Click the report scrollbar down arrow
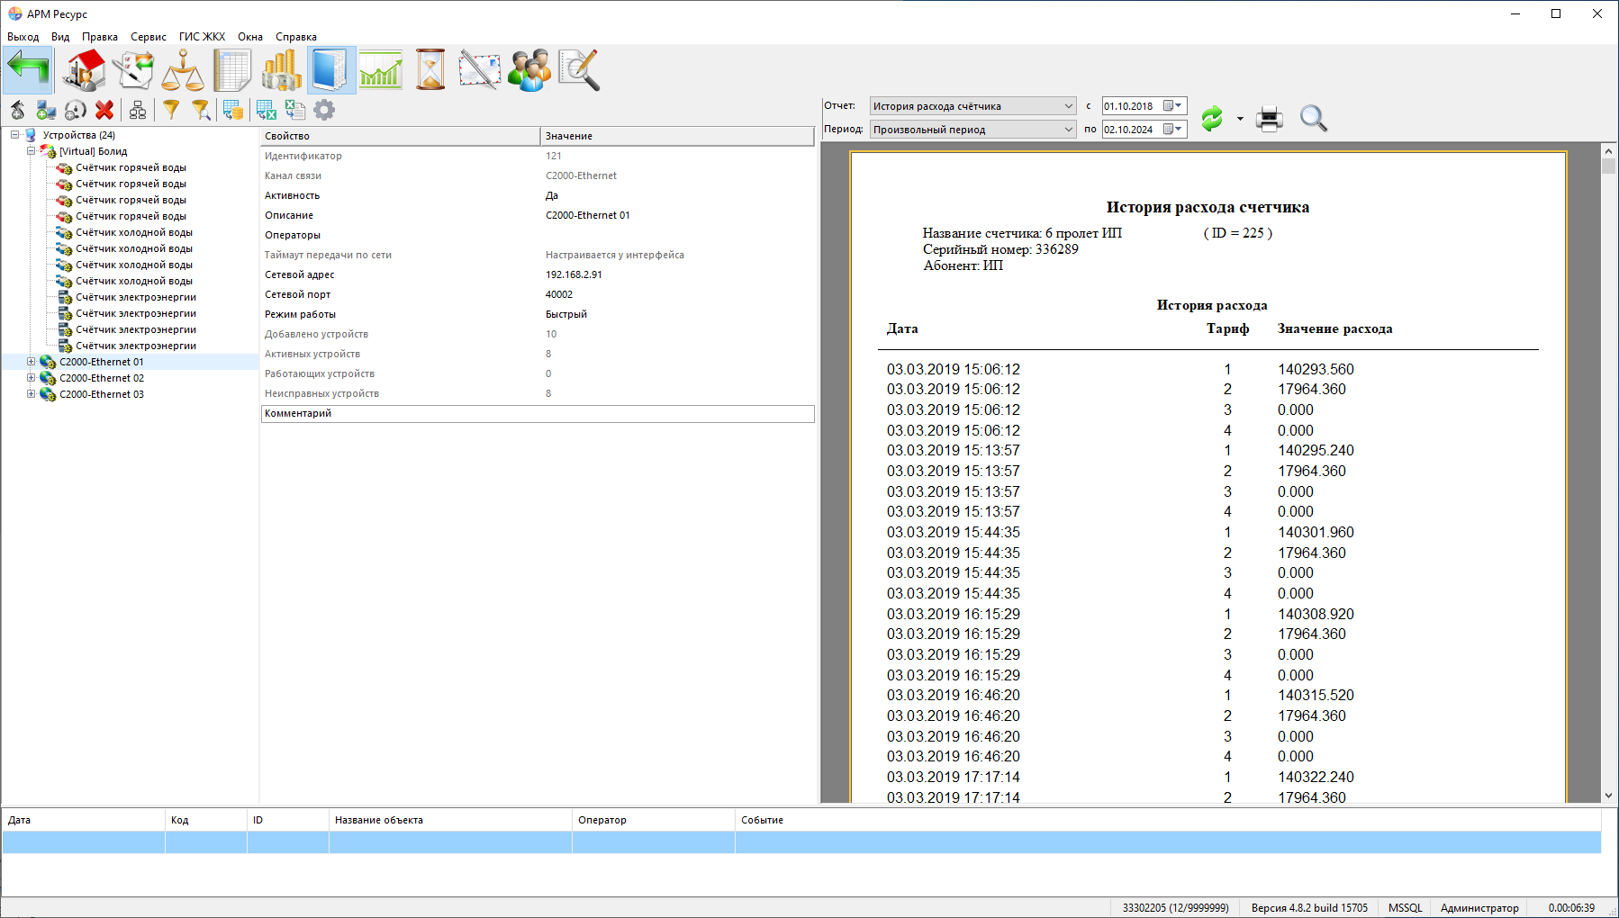This screenshot has width=1619, height=918. coord(1609,796)
